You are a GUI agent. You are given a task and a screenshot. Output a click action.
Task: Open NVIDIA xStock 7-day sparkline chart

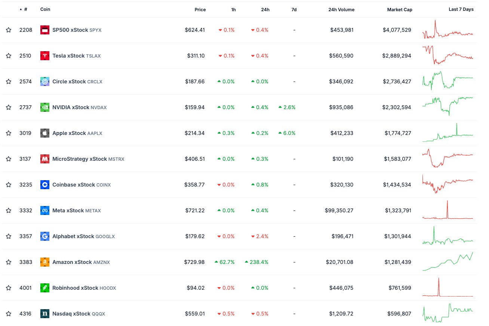tap(448, 106)
